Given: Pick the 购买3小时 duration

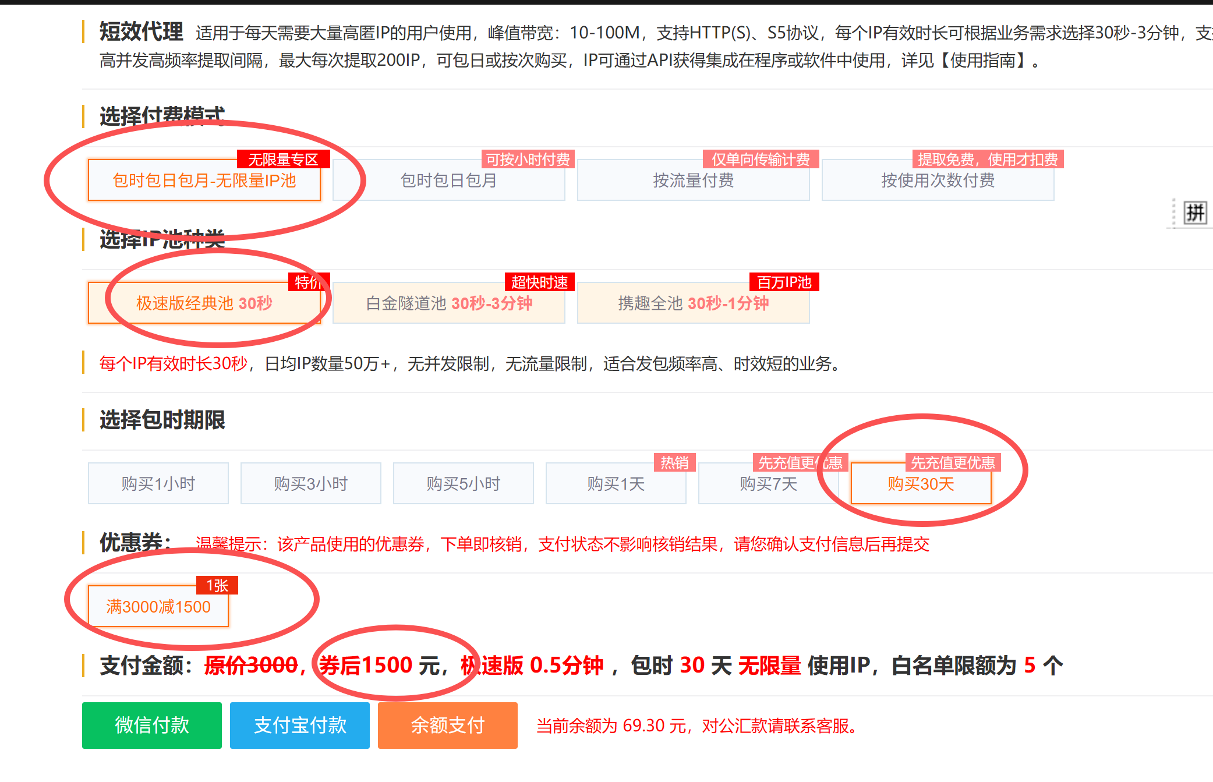Looking at the screenshot, I should (x=310, y=483).
